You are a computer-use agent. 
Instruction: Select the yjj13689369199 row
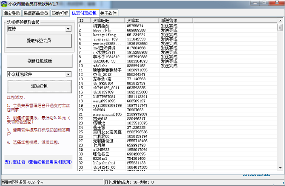point(177,105)
